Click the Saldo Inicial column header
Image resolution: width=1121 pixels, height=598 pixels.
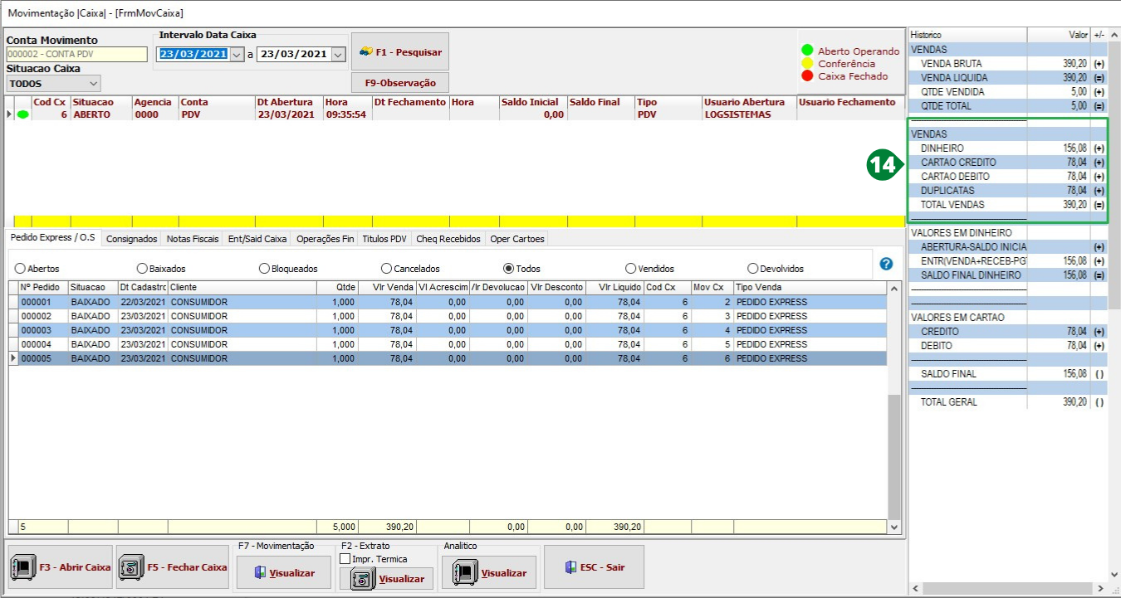(x=533, y=102)
